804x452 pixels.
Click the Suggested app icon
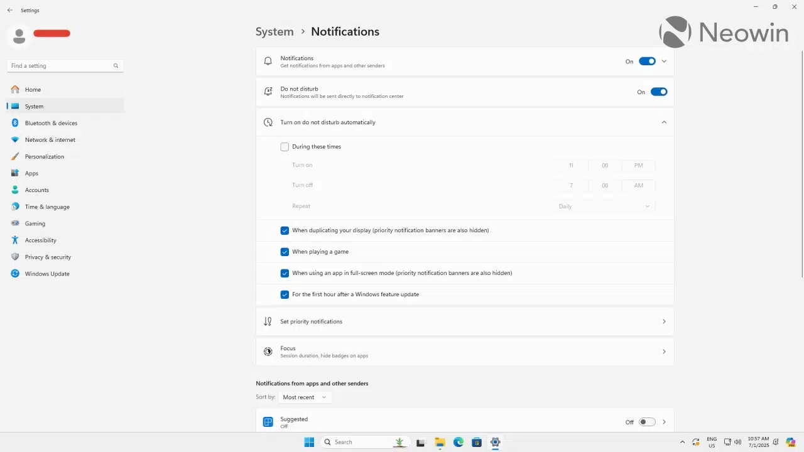(268, 422)
